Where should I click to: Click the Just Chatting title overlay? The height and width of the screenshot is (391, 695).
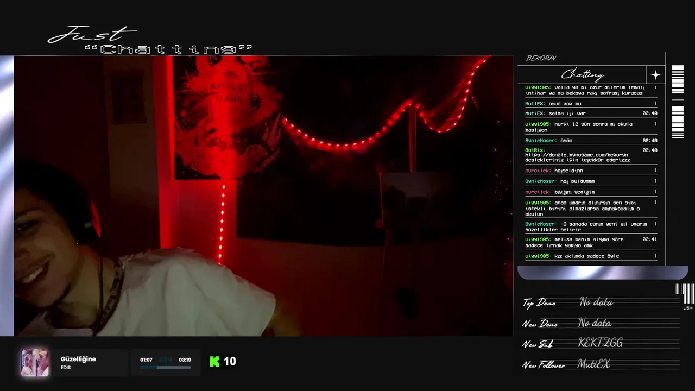[150, 41]
